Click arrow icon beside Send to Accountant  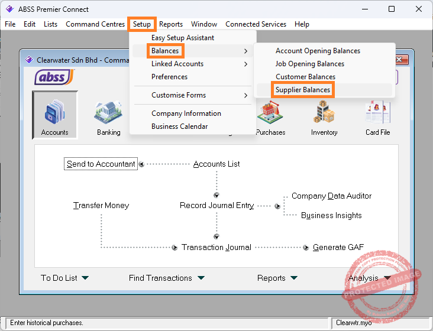pos(141,164)
